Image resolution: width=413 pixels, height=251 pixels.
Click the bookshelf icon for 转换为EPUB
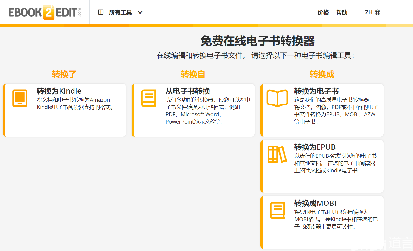pyautogui.click(x=277, y=154)
